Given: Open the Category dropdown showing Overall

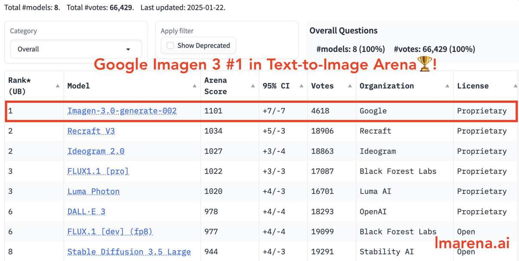Looking at the screenshot, I should 76,49.
